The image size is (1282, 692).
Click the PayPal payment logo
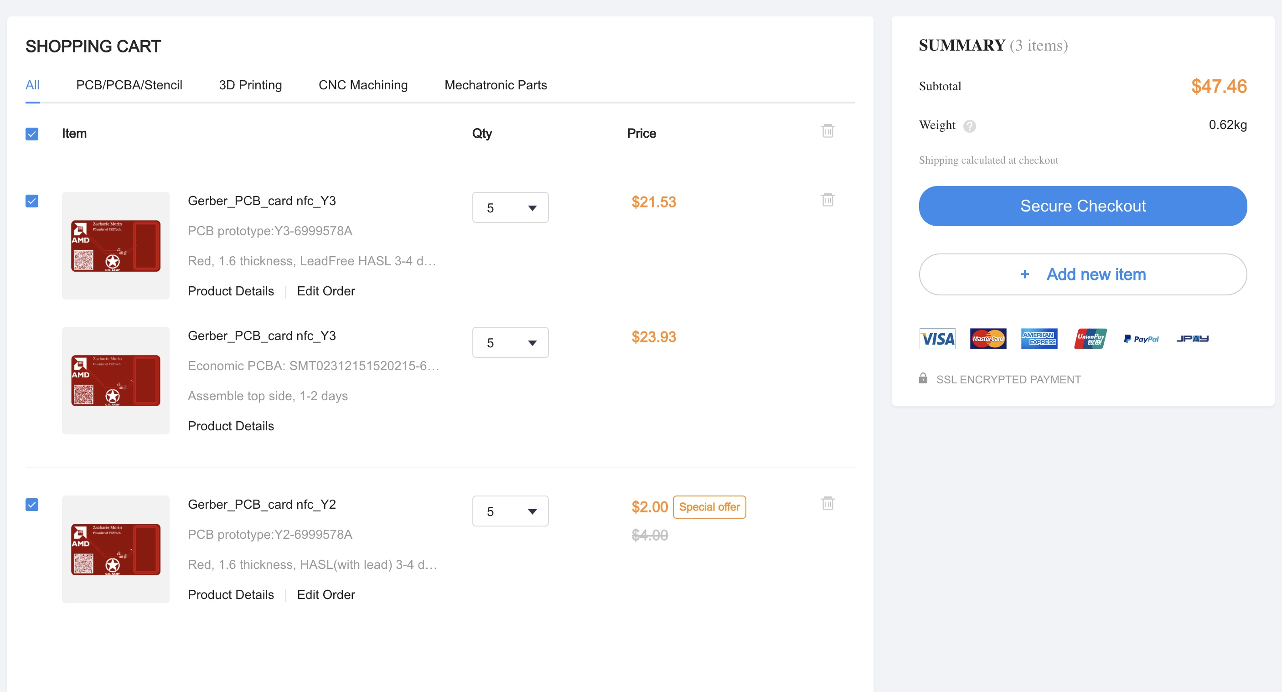(x=1141, y=339)
